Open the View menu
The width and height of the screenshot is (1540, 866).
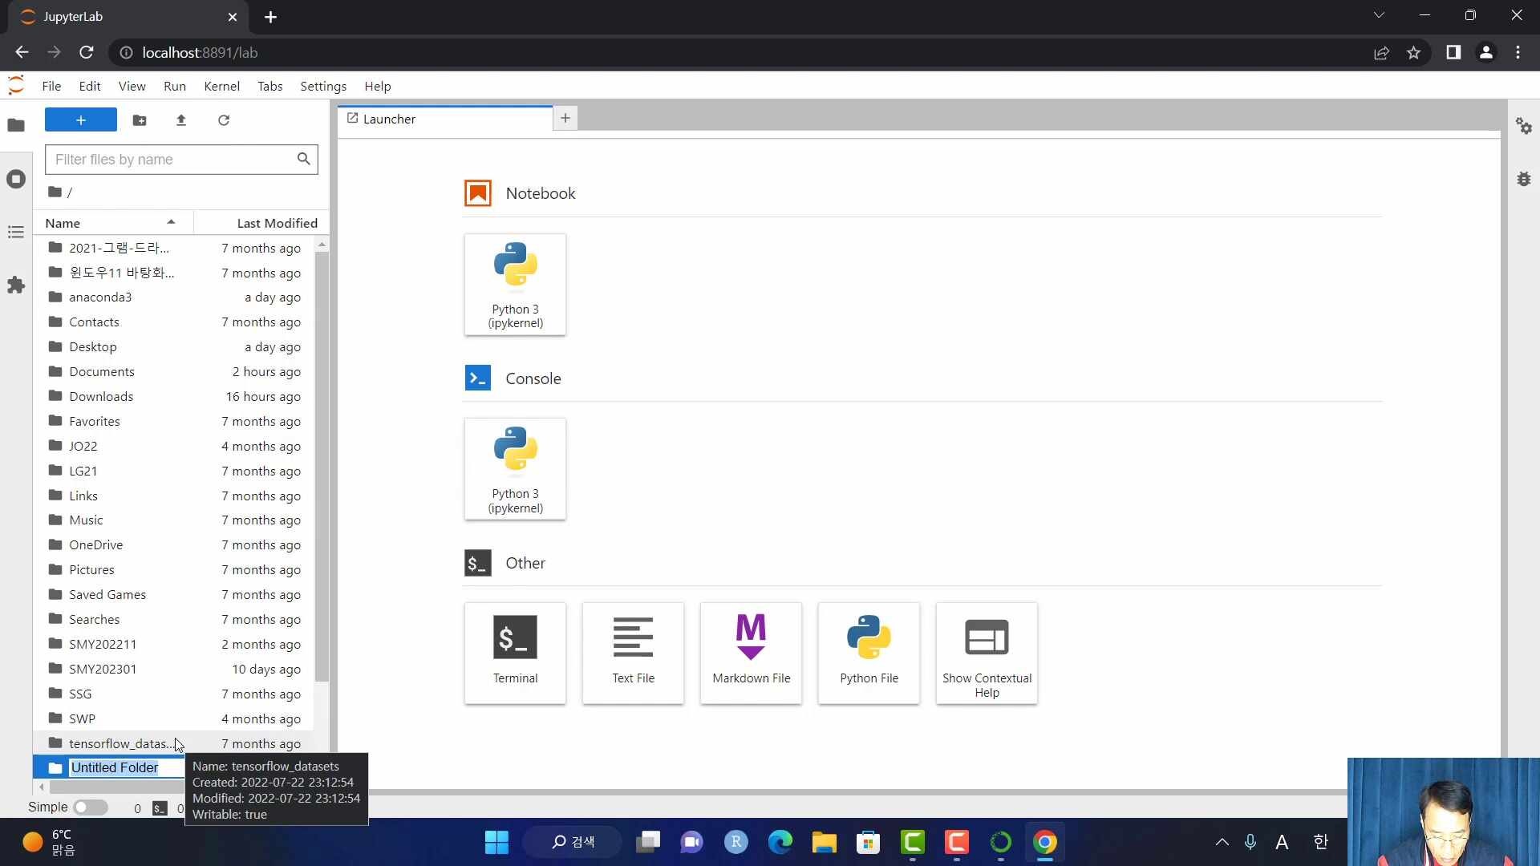[132, 86]
